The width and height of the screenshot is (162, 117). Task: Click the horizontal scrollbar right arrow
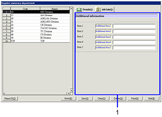69,93
